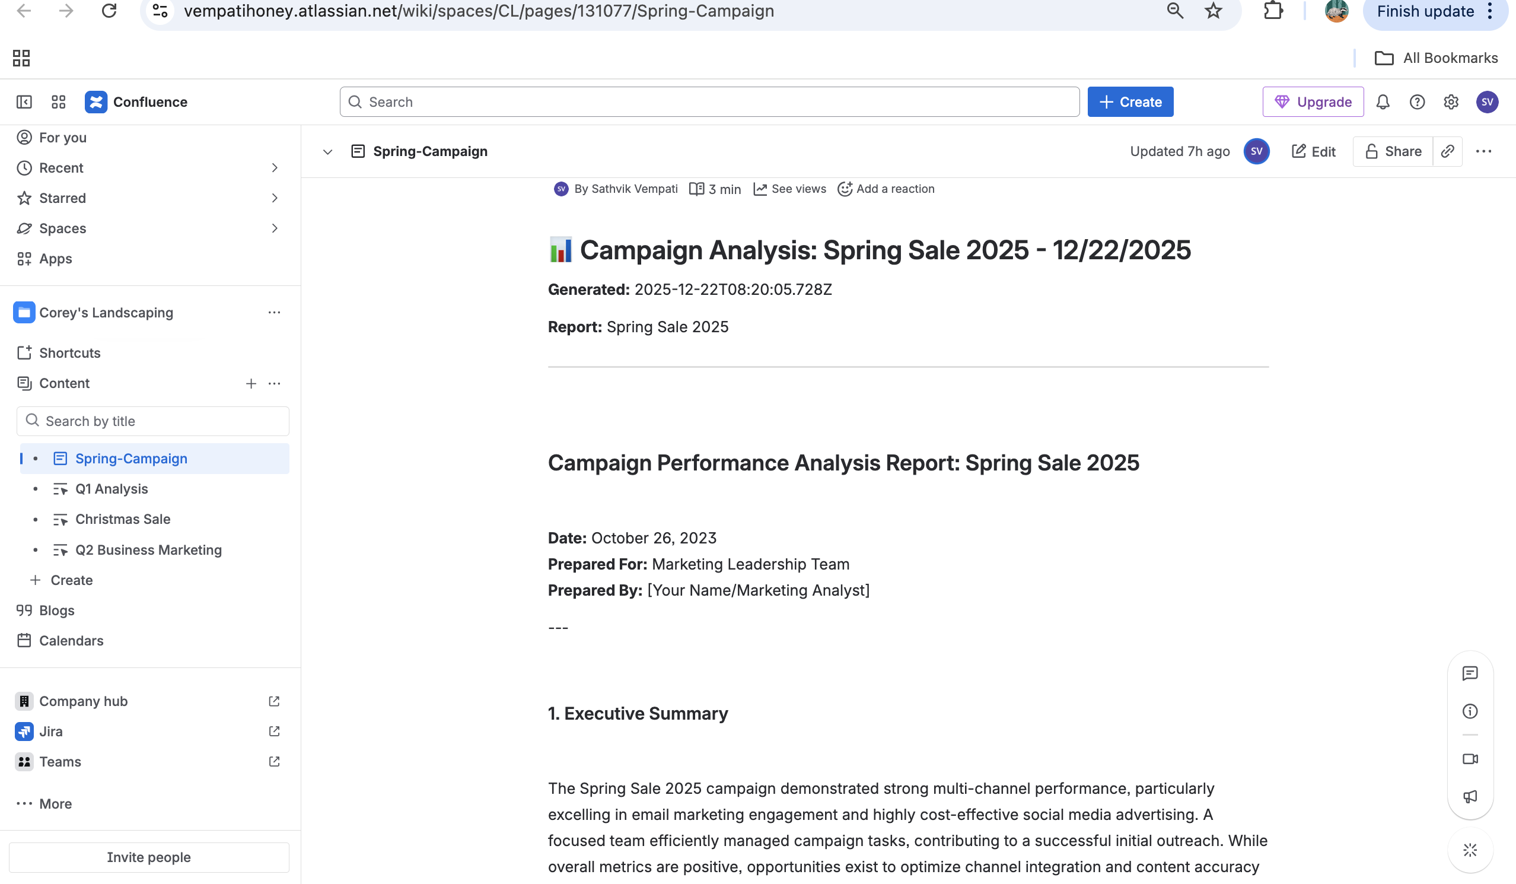Open Q1 Analysis page in tree
Image resolution: width=1516 pixels, height=884 pixels.
pyautogui.click(x=112, y=489)
